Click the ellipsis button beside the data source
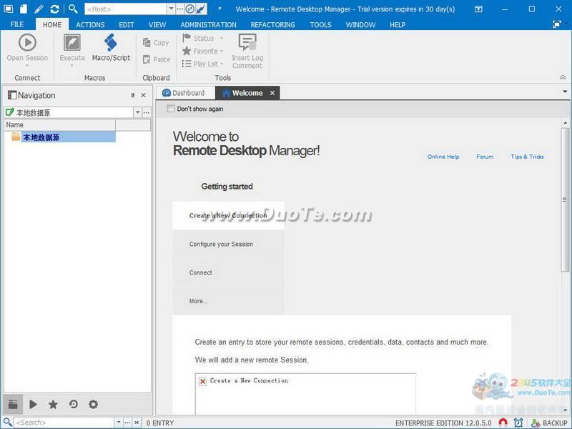 (147, 112)
